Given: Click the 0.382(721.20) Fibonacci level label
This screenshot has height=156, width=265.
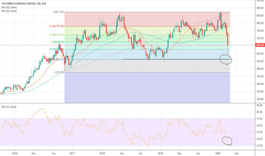Looking at the screenshot, I should coord(57,35).
